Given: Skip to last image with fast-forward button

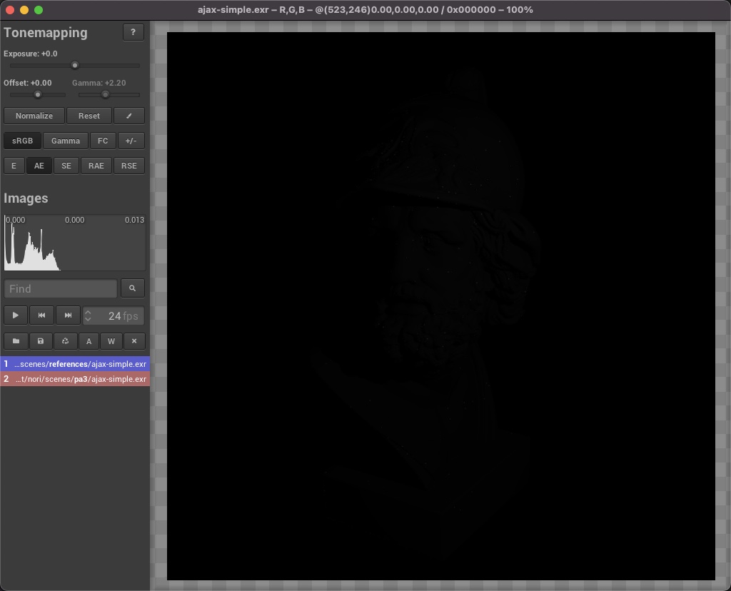Looking at the screenshot, I should pyautogui.click(x=68, y=315).
